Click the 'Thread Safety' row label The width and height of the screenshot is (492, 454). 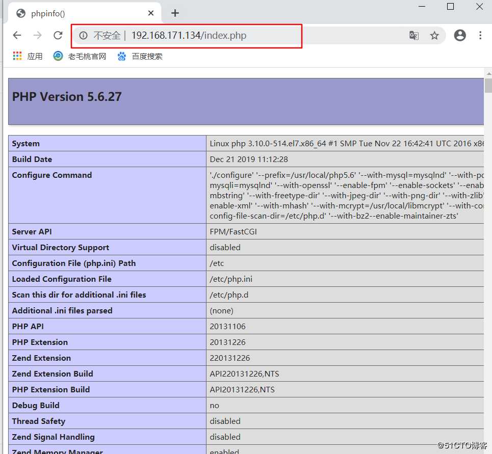coord(39,421)
